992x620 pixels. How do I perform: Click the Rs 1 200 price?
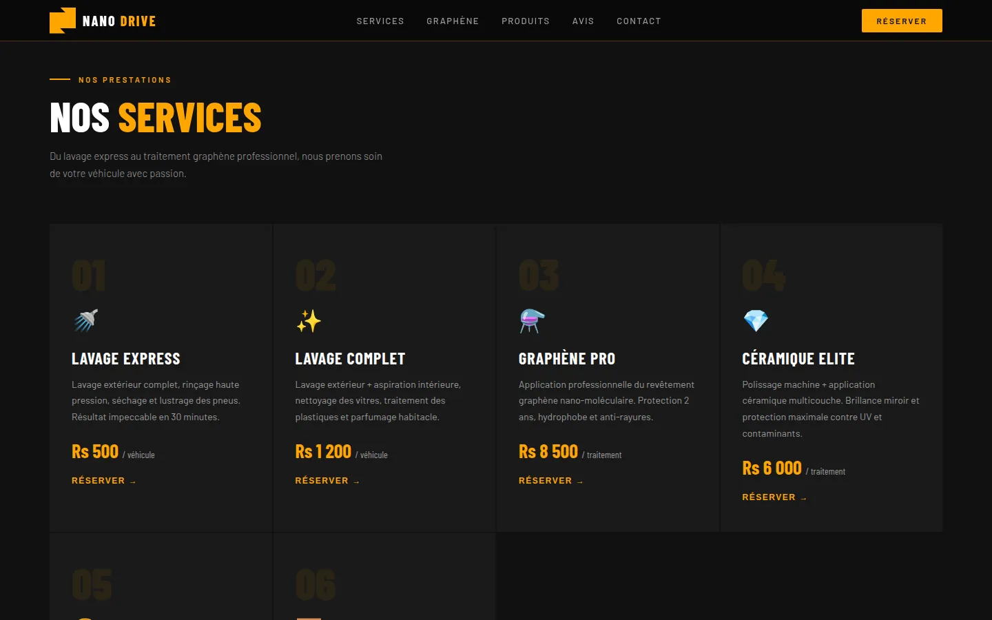(323, 452)
